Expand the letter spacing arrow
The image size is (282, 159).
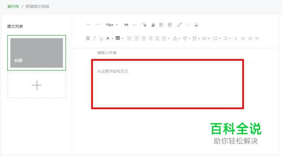click(209, 38)
